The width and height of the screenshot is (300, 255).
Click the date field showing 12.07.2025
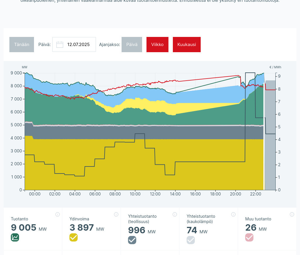(x=78, y=45)
